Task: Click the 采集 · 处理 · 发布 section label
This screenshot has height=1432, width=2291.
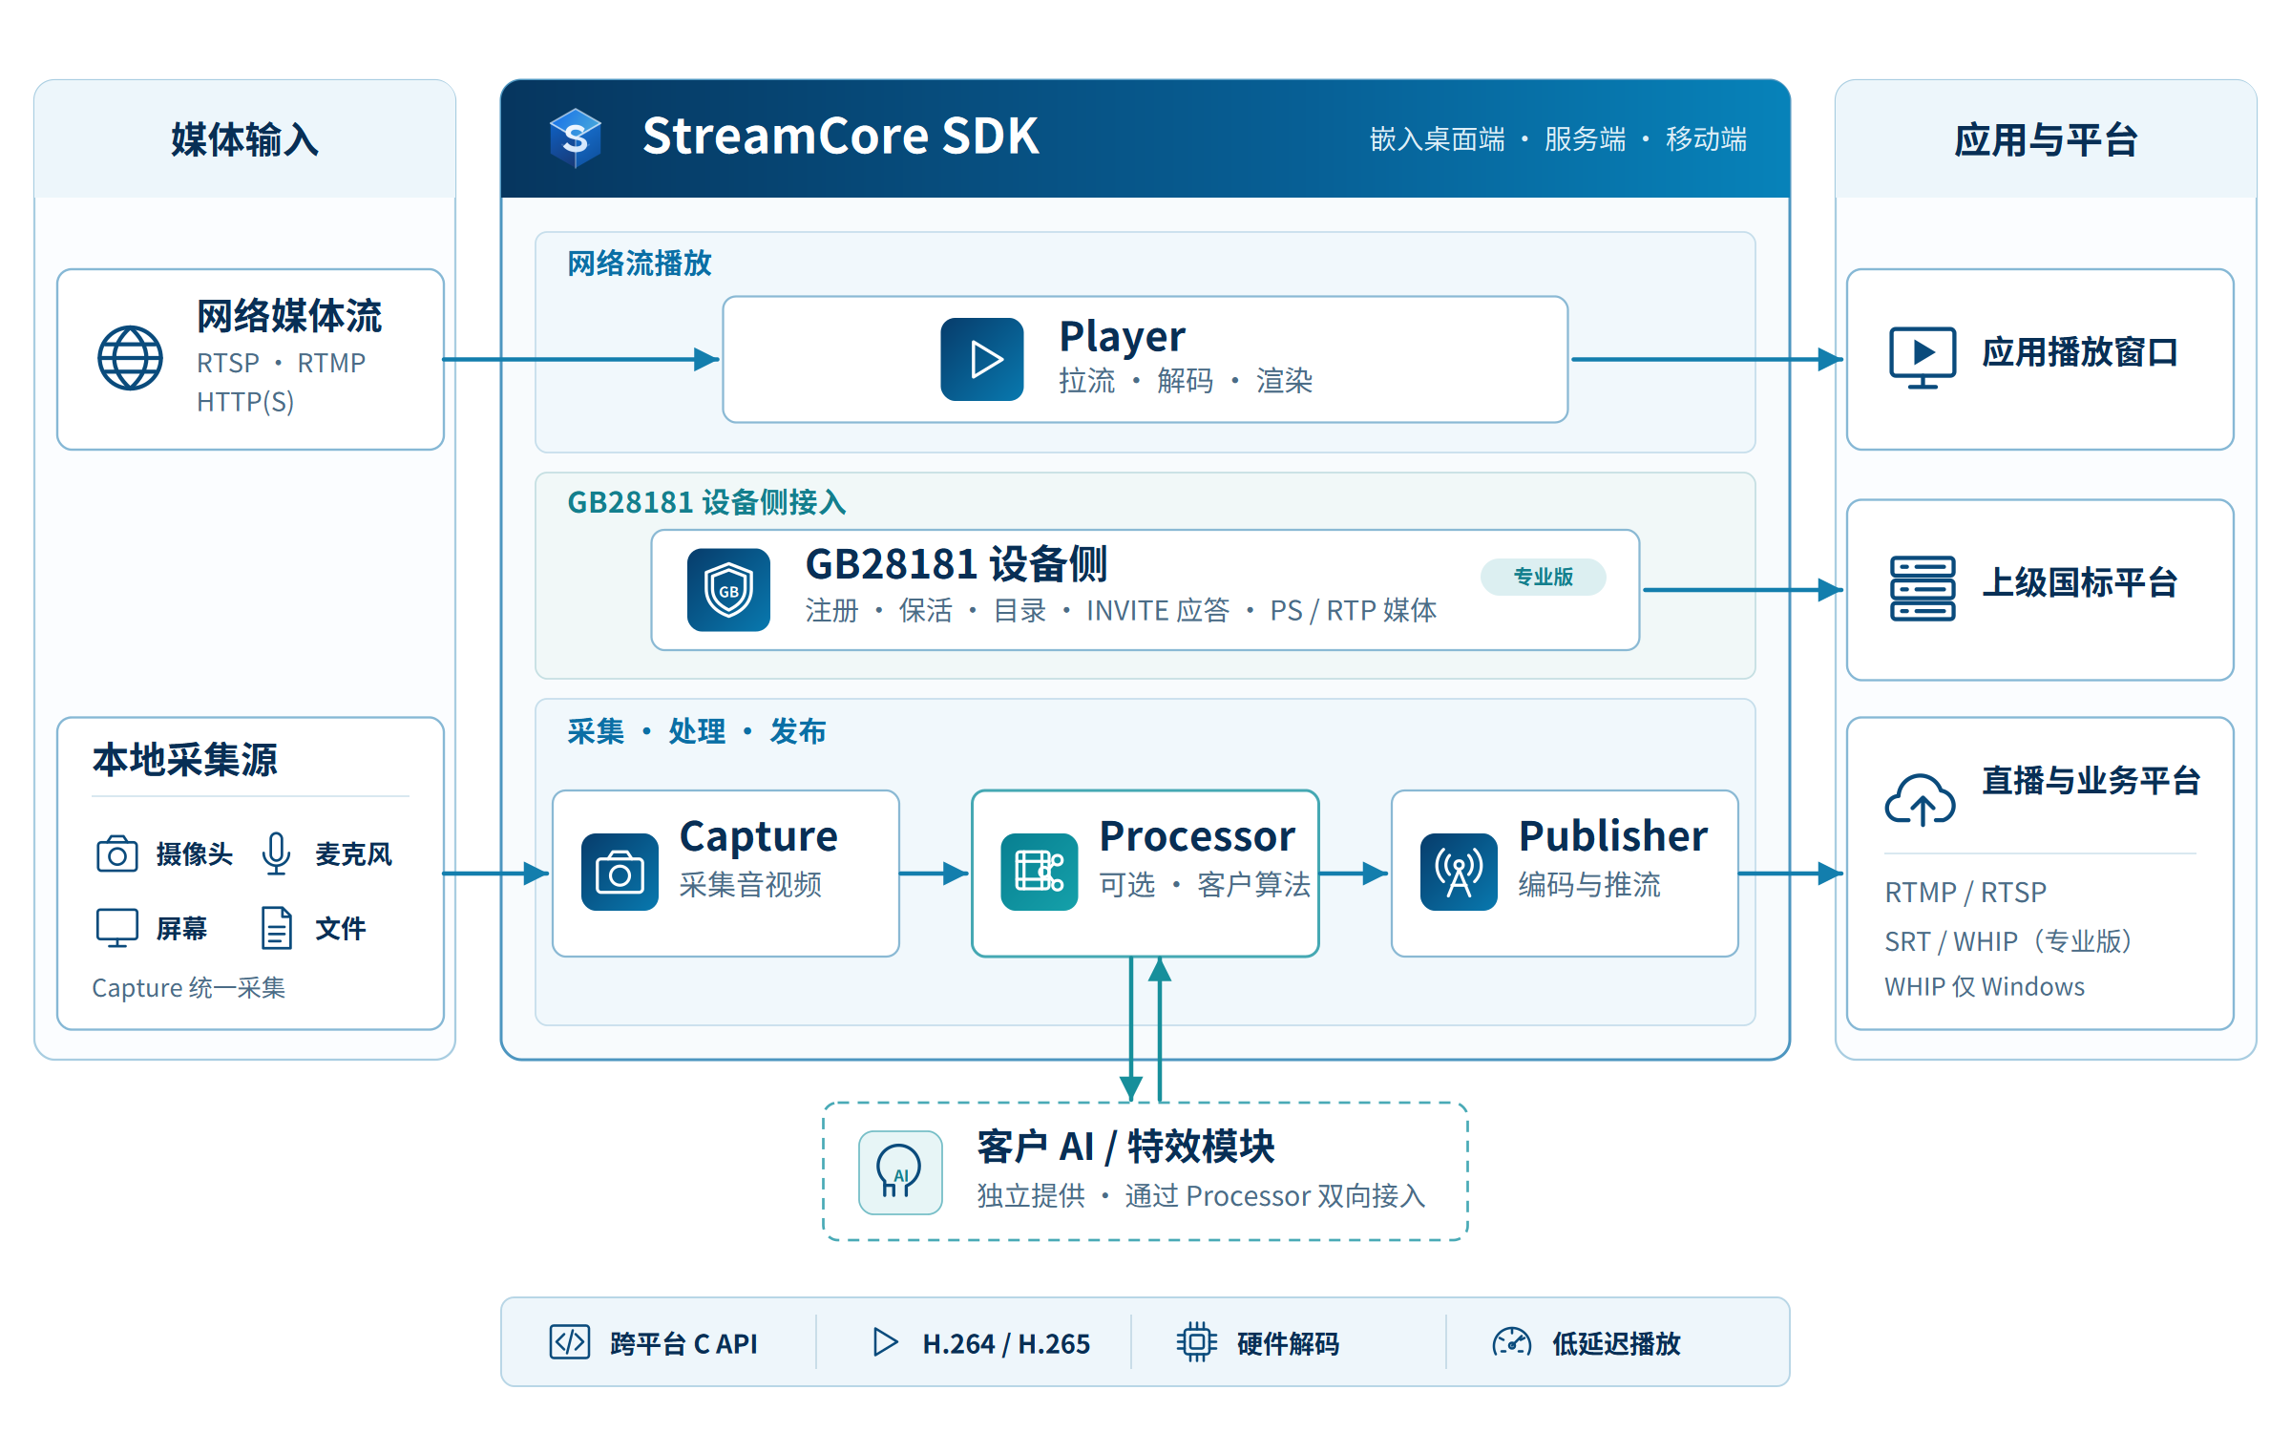Action: pyautogui.click(x=696, y=731)
